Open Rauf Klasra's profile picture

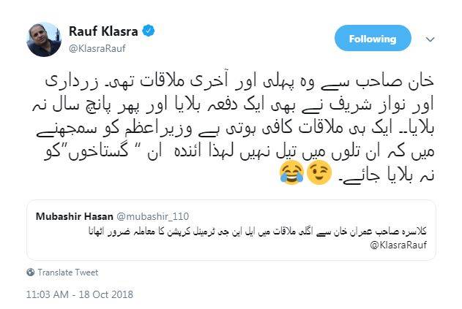point(44,39)
